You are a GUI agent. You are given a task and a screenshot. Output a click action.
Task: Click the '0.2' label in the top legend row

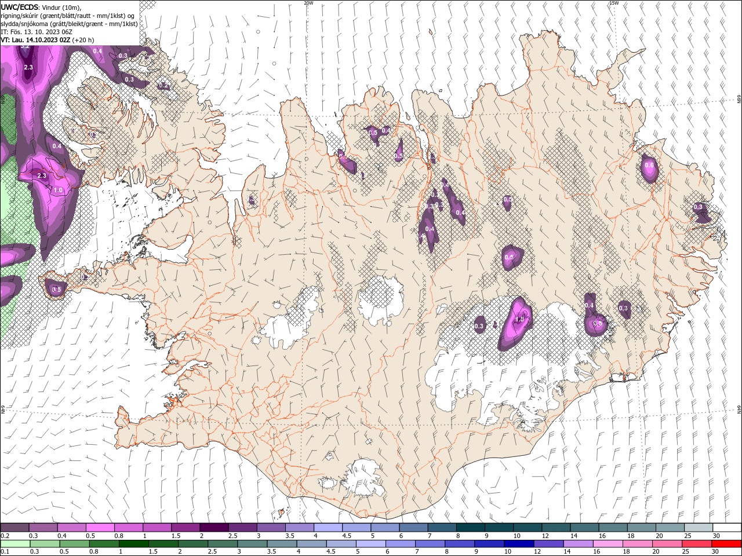click(x=5, y=536)
